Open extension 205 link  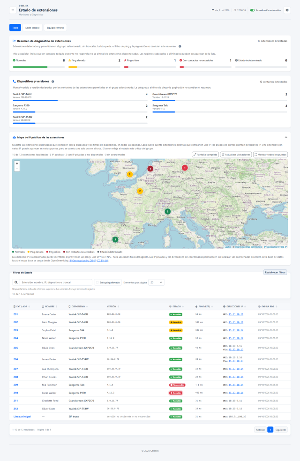[x=15, y=348]
